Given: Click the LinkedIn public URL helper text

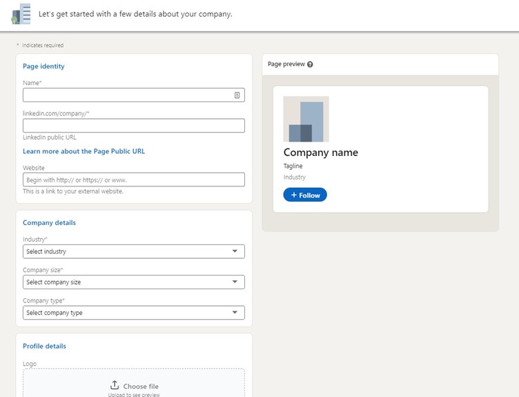Looking at the screenshot, I should coord(49,137).
